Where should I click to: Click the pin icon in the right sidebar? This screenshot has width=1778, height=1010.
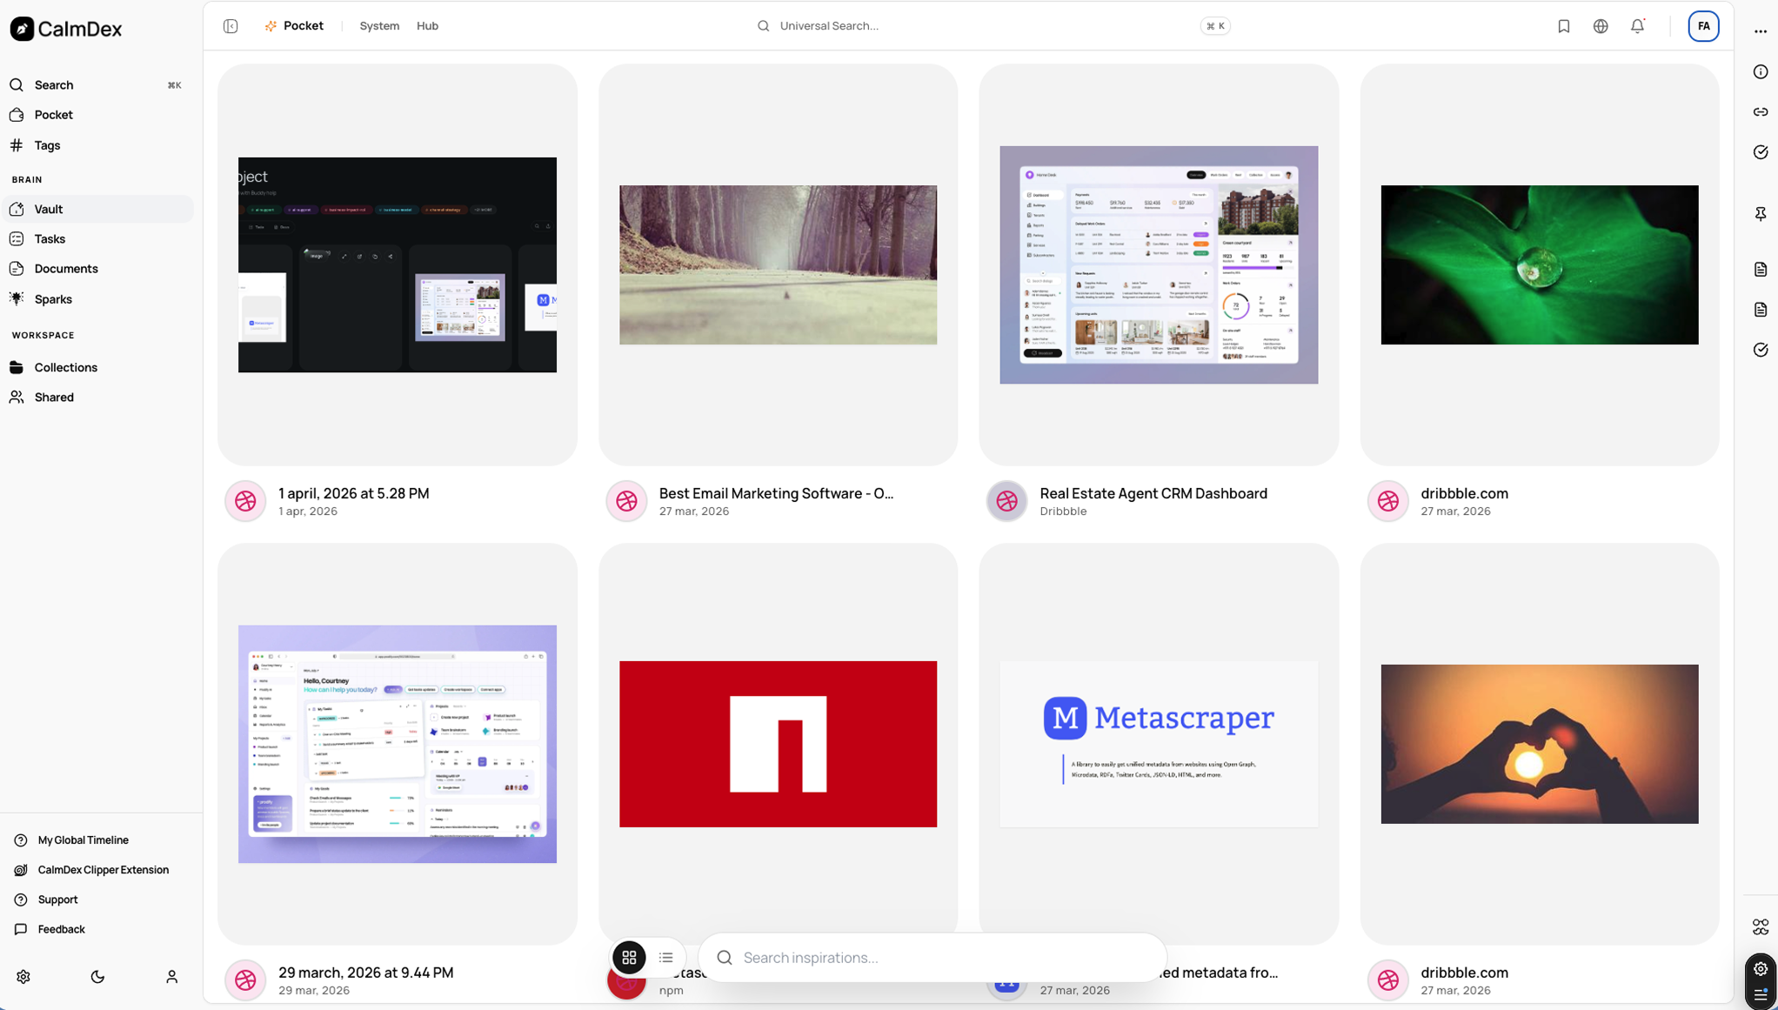1761,214
